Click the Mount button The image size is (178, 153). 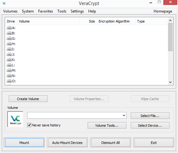tap(24, 143)
